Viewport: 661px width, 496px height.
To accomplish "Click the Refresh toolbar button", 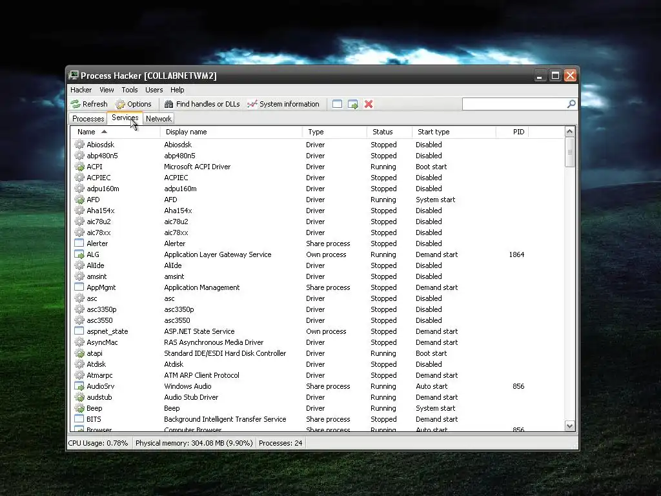I will (89, 104).
